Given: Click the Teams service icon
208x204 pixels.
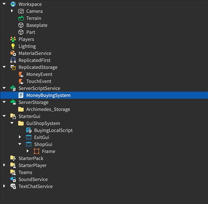Looking at the screenshot, I should tap(13, 172).
